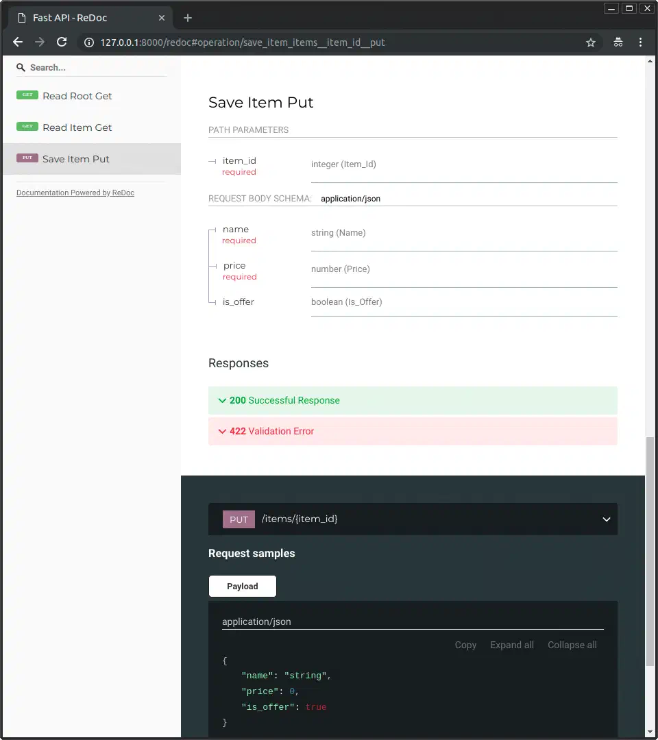Click the page reload icon
The image size is (658, 740).
click(62, 42)
